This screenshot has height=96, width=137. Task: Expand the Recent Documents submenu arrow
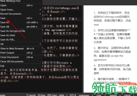point(40,14)
